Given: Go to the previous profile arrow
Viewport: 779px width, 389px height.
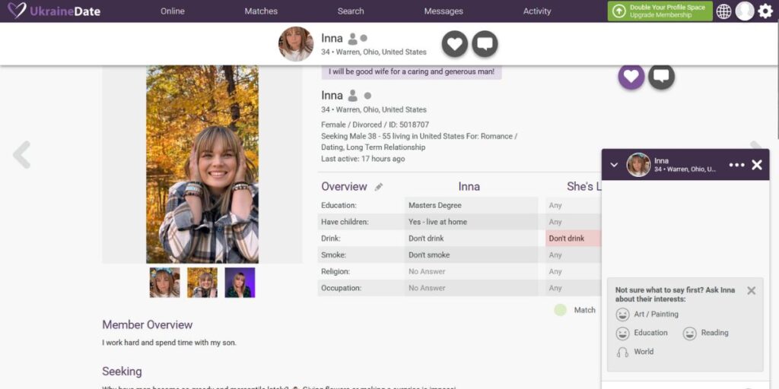Looking at the screenshot, I should coord(22,155).
